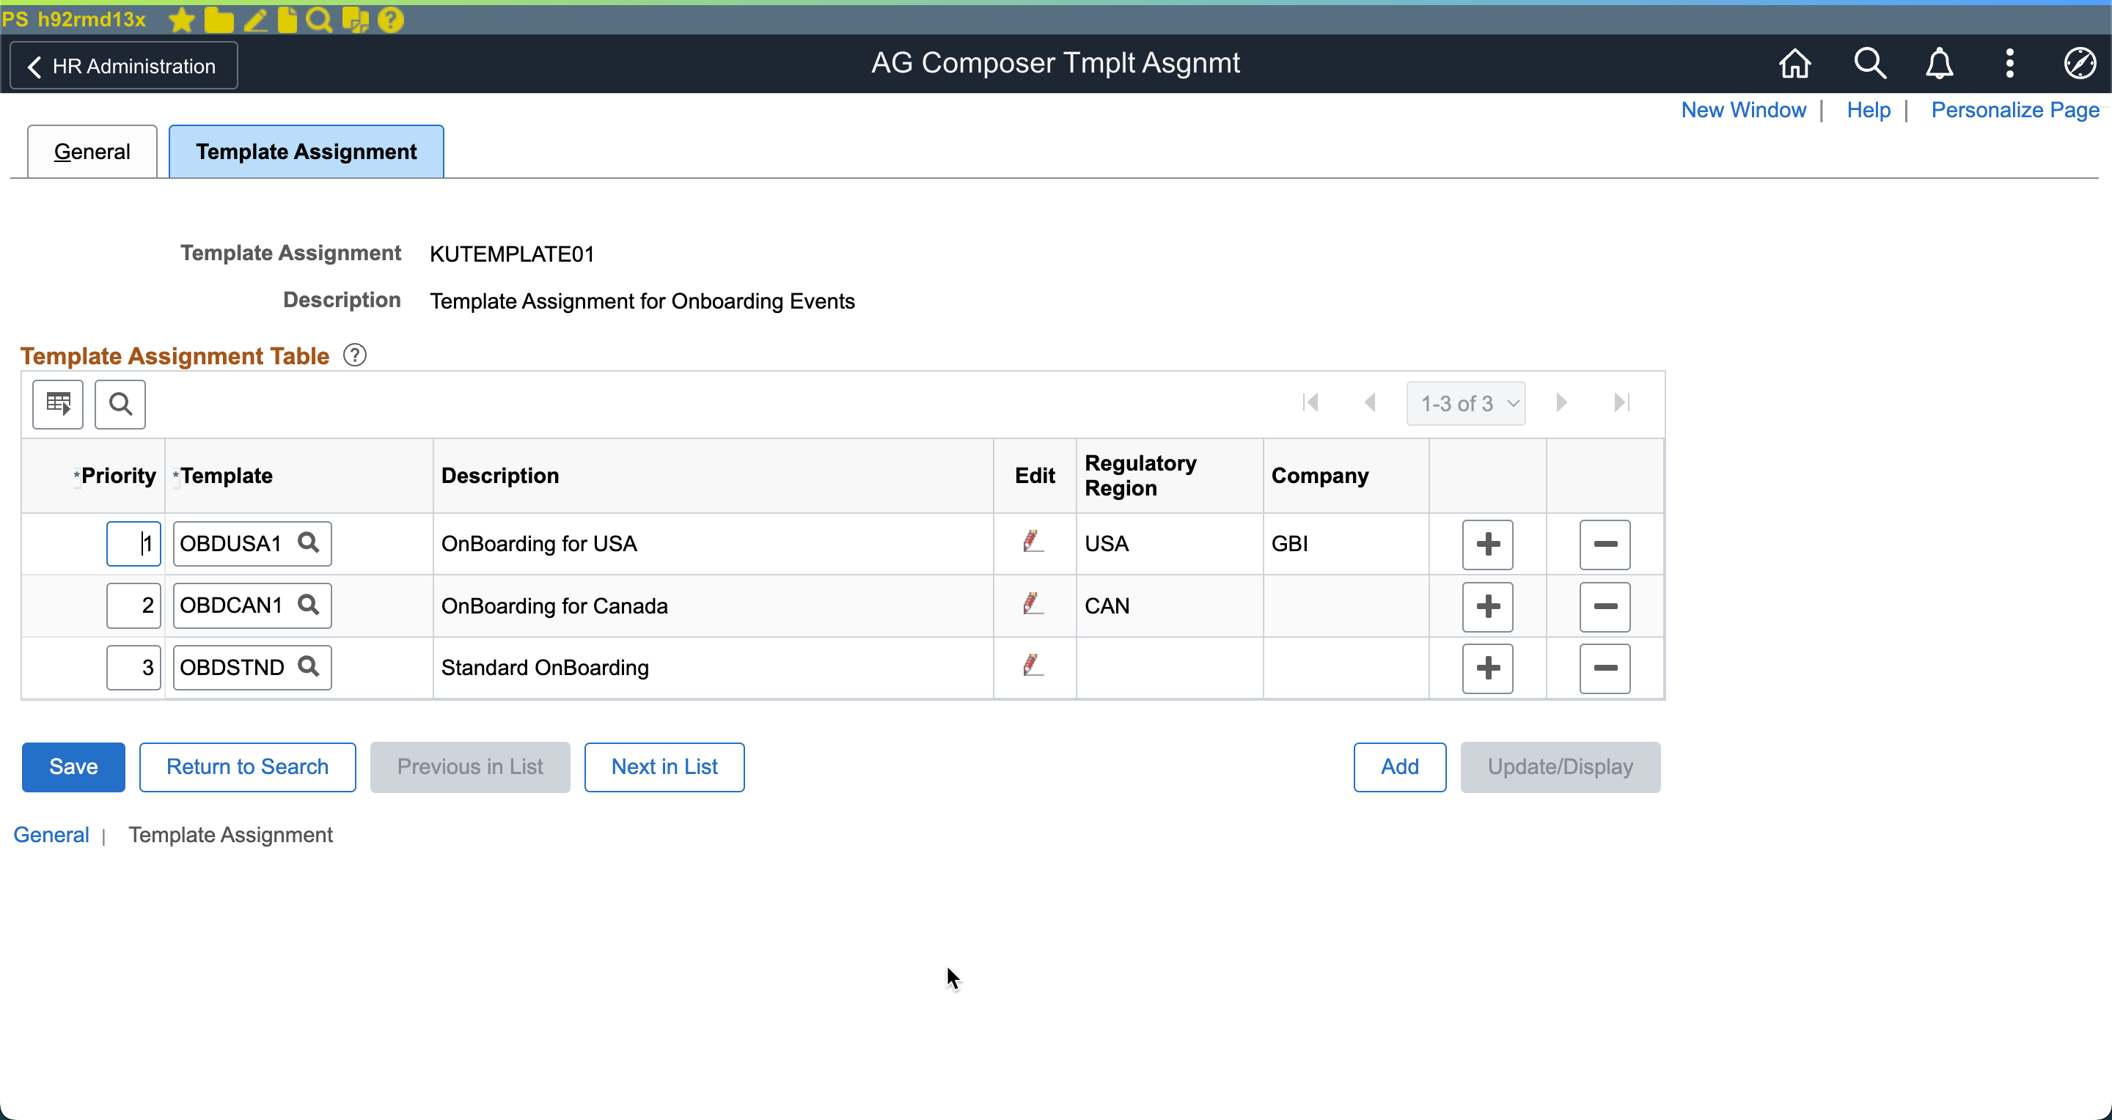Click the Save button

[73, 767]
